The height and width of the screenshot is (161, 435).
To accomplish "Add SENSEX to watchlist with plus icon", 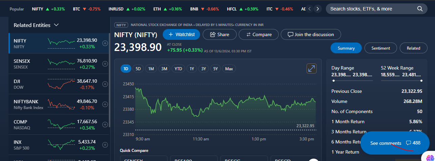I will (105, 64).
